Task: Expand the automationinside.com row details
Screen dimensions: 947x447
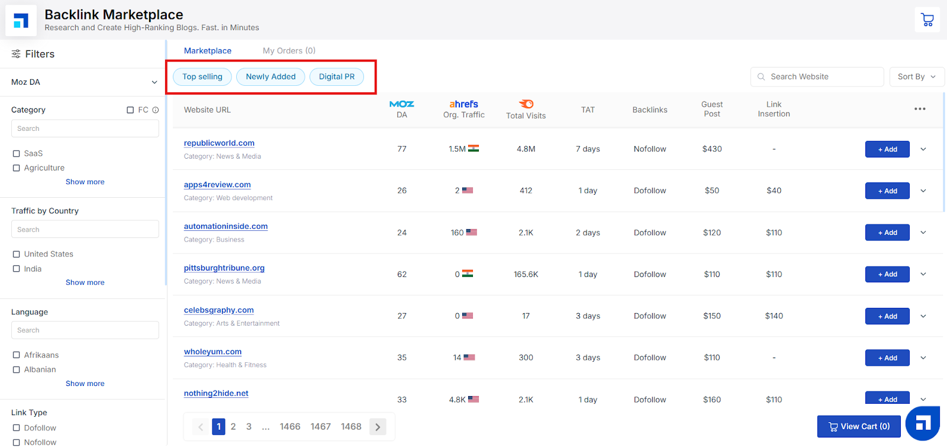Action: (923, 232)
